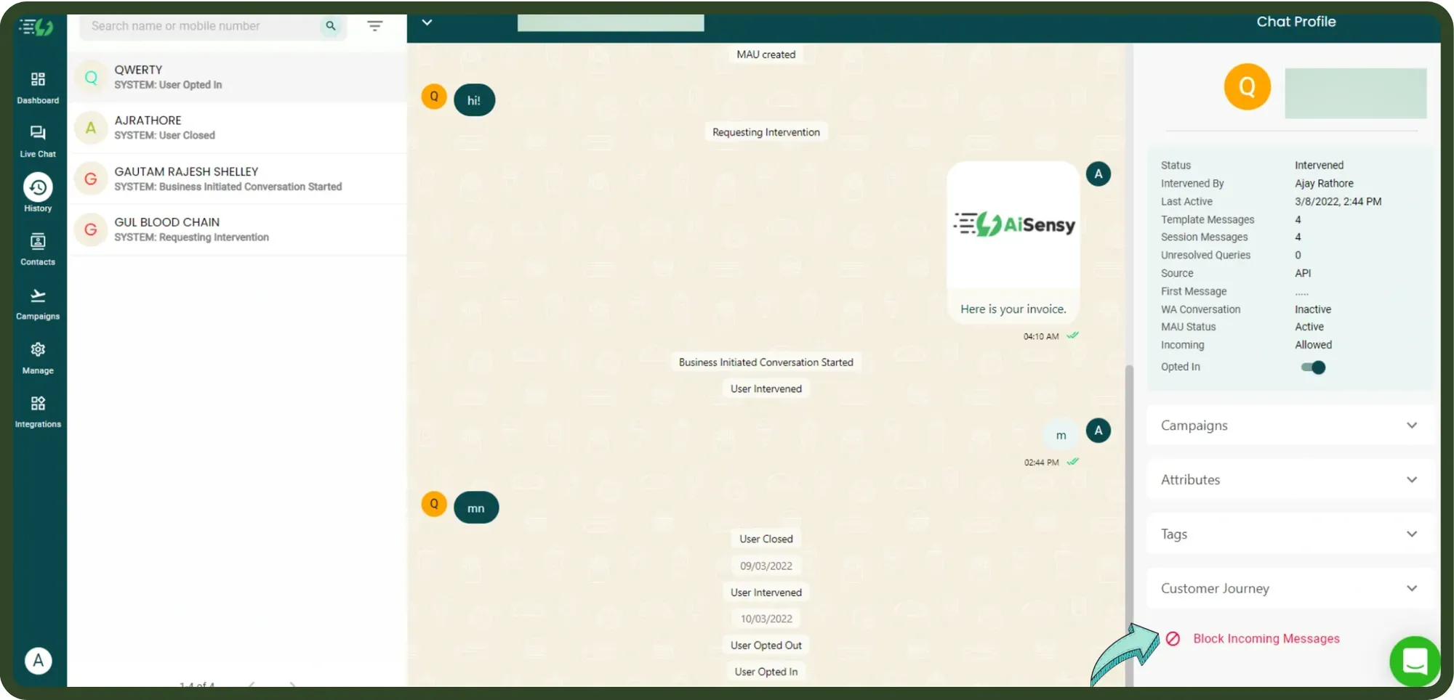
Task: Open the account avatar at bottom of sidebar
Action: click(x=37, y=661)
